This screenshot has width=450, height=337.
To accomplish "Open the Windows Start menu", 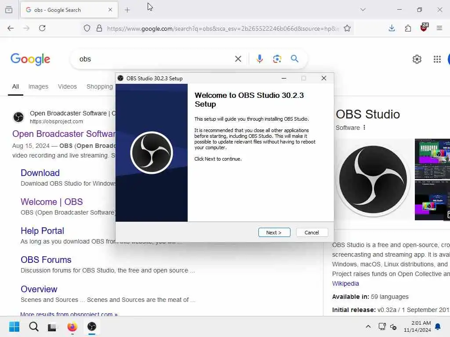I will pos(14,326).
